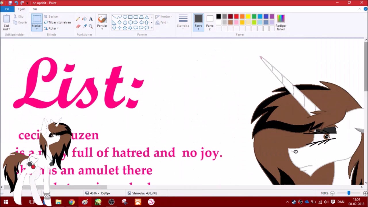Viewport: 368px width, 207px height.
Task: Pick the rounded rectangular callout shape
Action: [136, 28]
